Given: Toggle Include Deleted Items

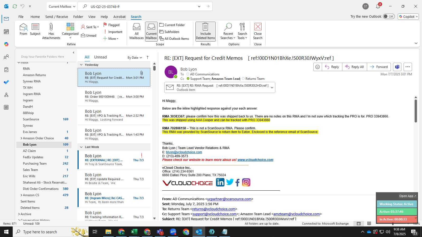Looking at the screenshot, I should click(205, 31).
